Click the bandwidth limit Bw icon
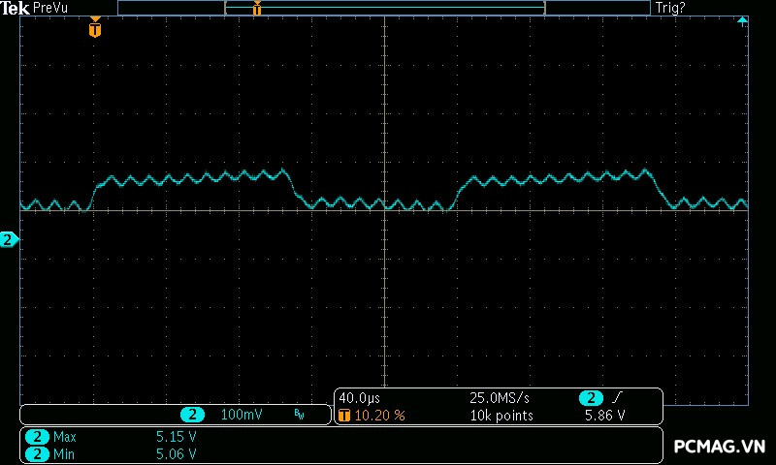Image resolution: width=776 pixels, height=465 pixels. point(299,415)
